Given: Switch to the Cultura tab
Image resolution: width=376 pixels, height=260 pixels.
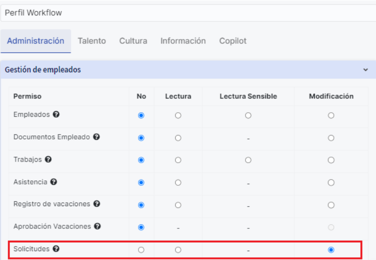Looking at the screenshot, I should point(133,41).
